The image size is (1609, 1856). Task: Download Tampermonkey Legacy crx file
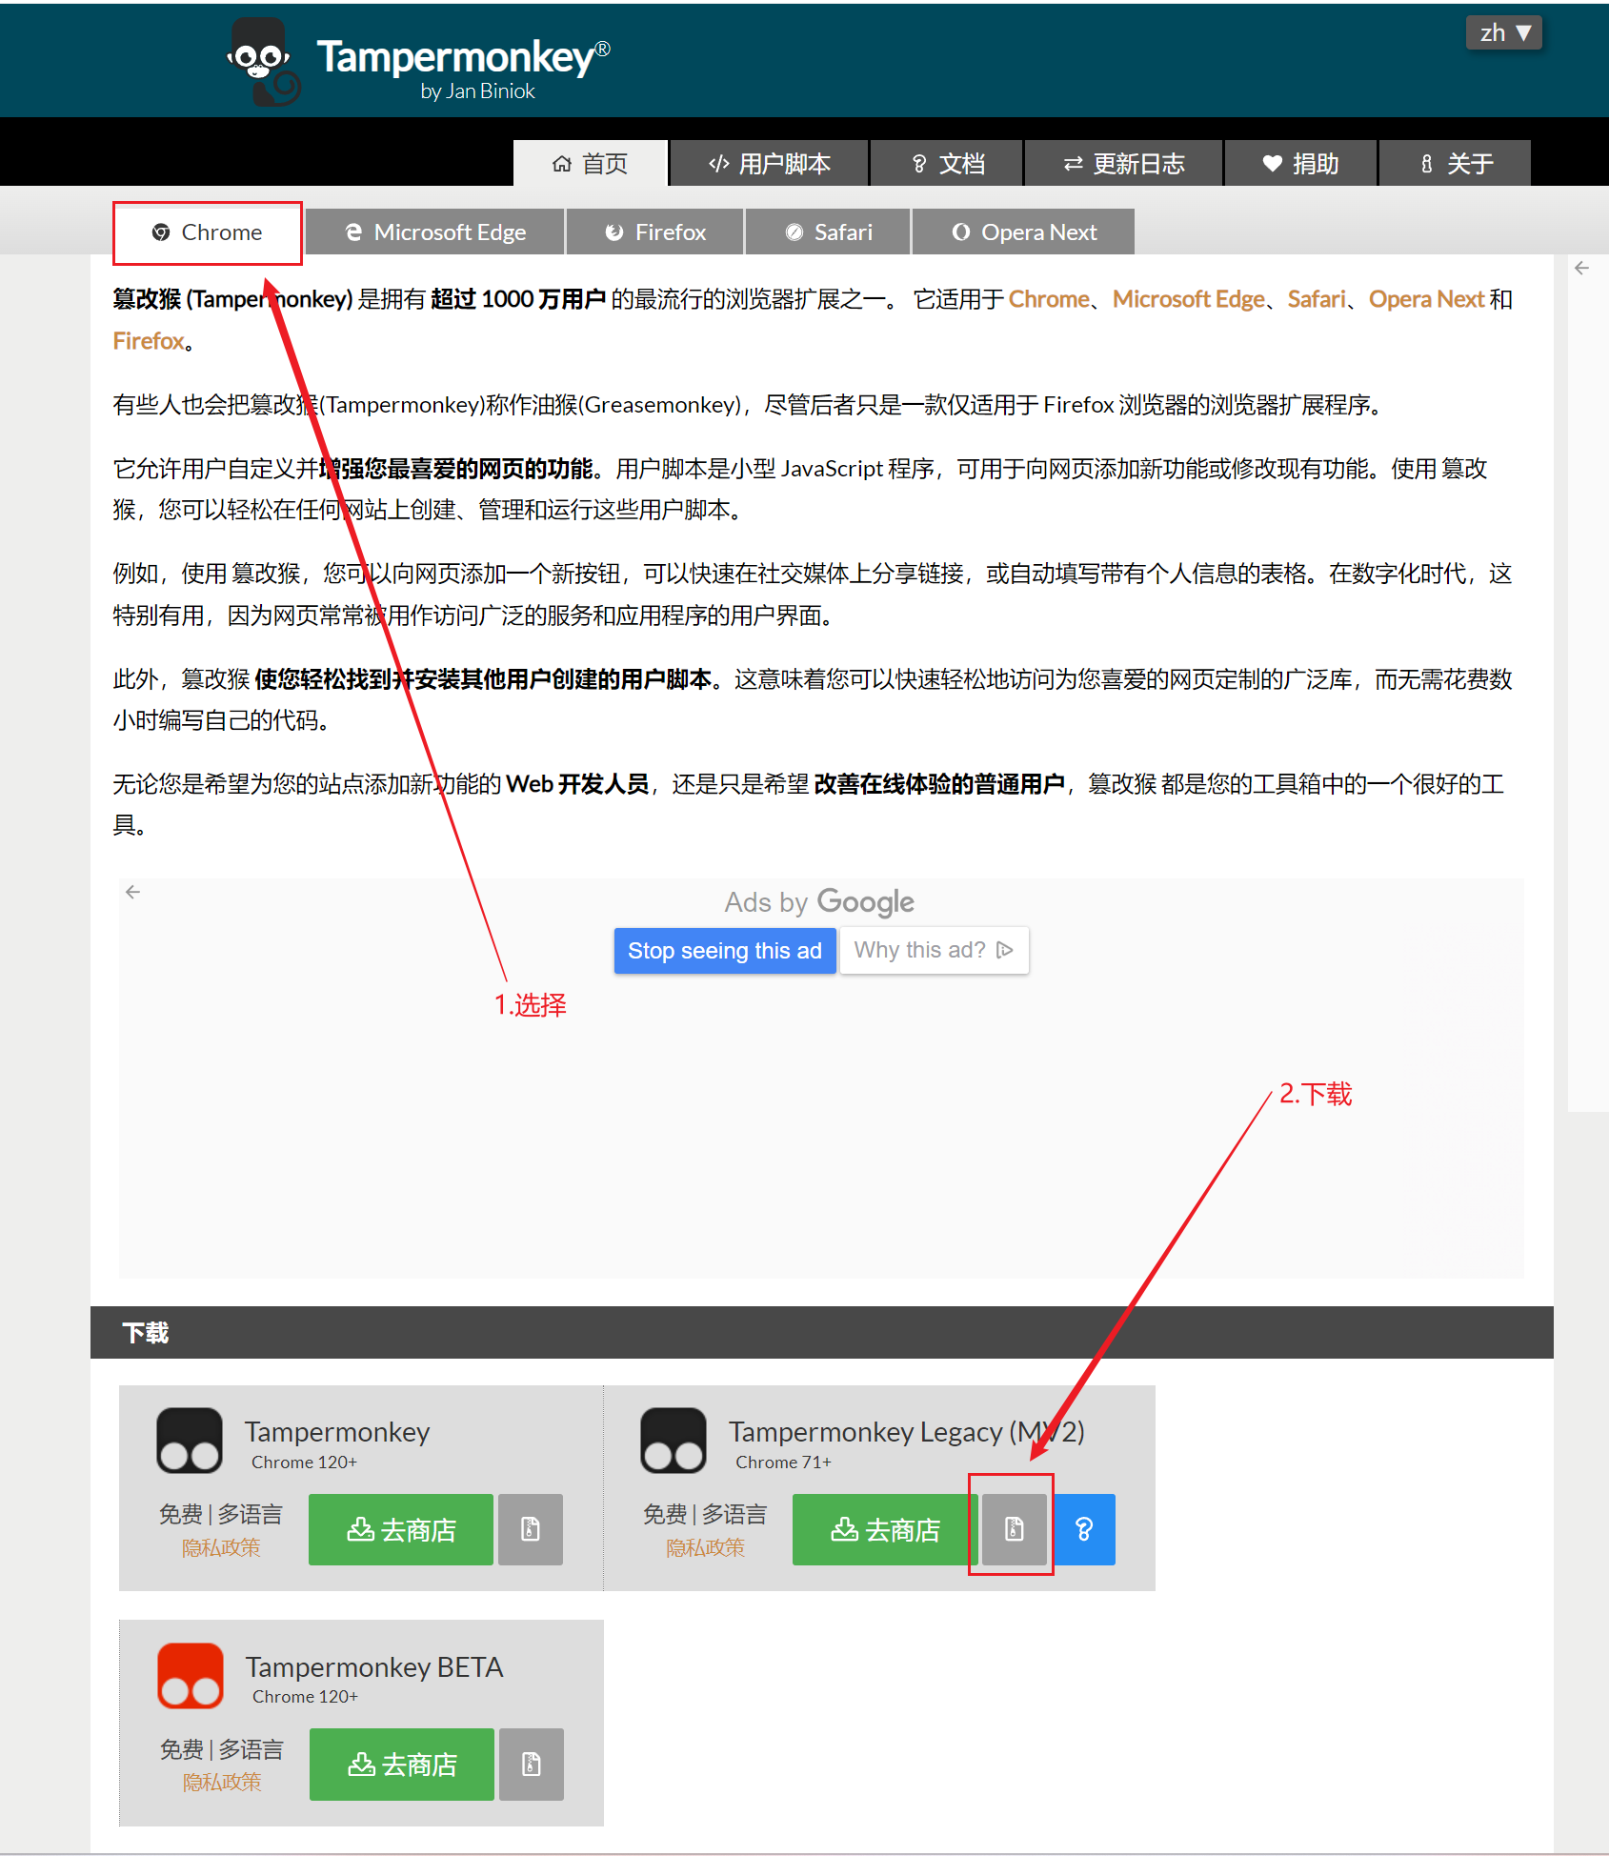point(1015,1530)
